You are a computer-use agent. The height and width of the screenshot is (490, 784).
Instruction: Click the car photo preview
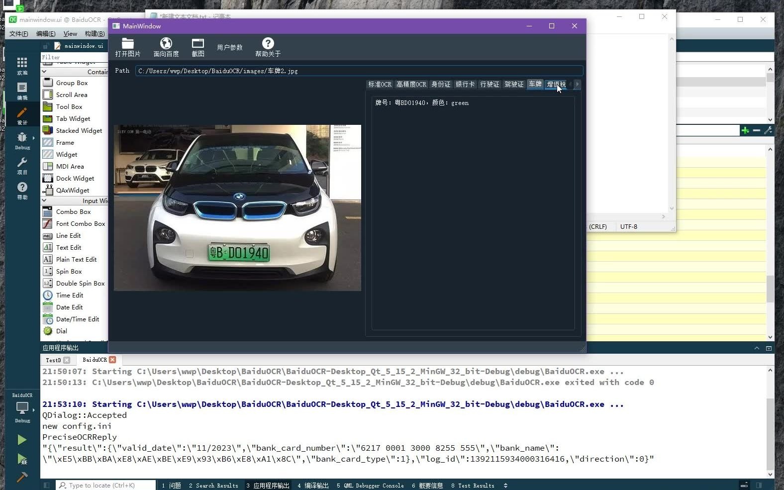coord(237,208)
